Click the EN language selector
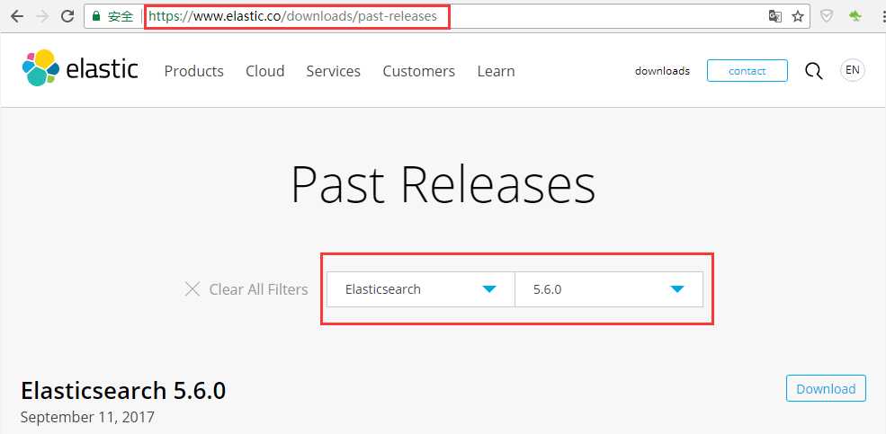This screenshot has height=434, width=886. tap(852, 71)
